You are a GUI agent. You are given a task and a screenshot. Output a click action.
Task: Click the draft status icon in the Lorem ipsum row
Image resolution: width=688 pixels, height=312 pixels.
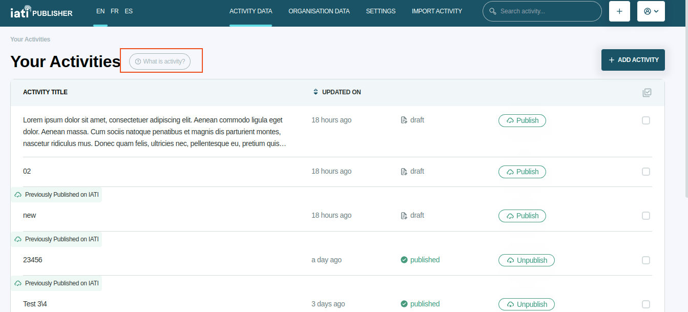404,120
